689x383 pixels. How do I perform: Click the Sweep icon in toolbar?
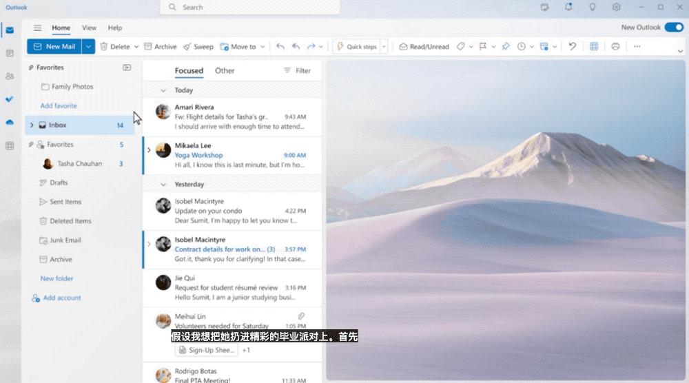pos(187,47)
